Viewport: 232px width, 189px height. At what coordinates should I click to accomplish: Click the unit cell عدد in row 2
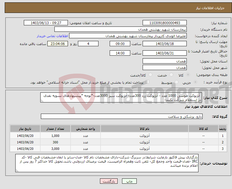85,142
